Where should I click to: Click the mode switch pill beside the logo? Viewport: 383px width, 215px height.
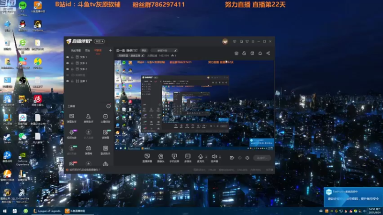click(100, 41)
